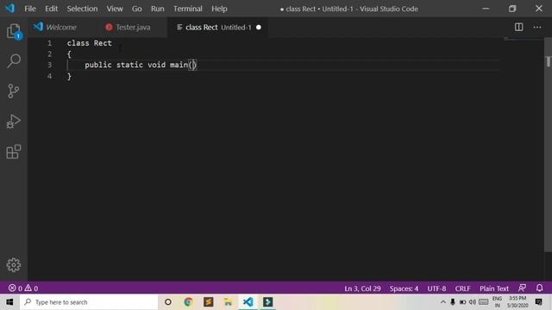Open File Explorer from taskbar

(x=228, y=302)
